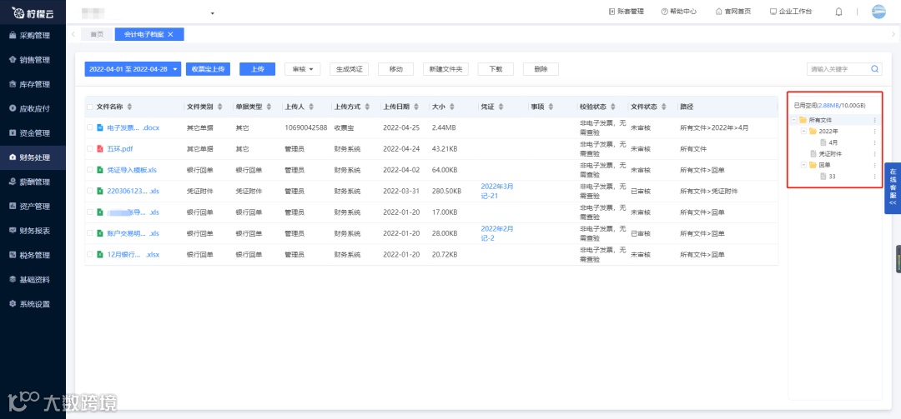
Task: Tick the checkbox for 220306123 .xls row
Action: pos(89,191)
